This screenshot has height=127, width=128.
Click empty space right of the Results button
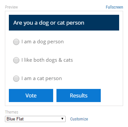(x=110, y=95)
